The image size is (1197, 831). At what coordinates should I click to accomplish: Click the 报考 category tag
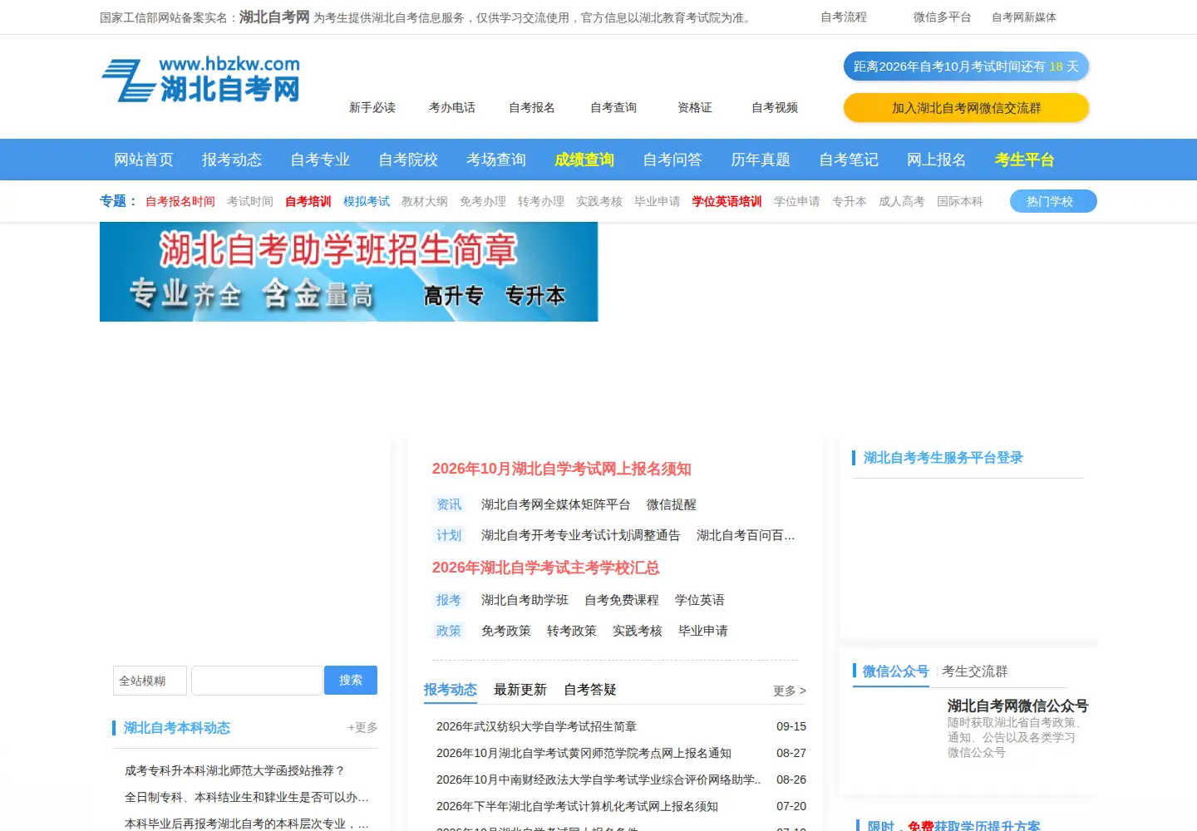click(x=449, y=600)
